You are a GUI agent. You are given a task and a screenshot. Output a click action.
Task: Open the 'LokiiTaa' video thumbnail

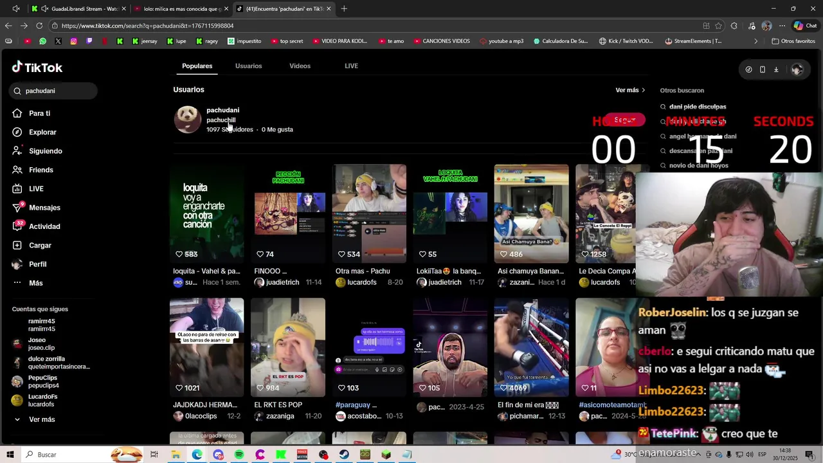coord(450,213)
